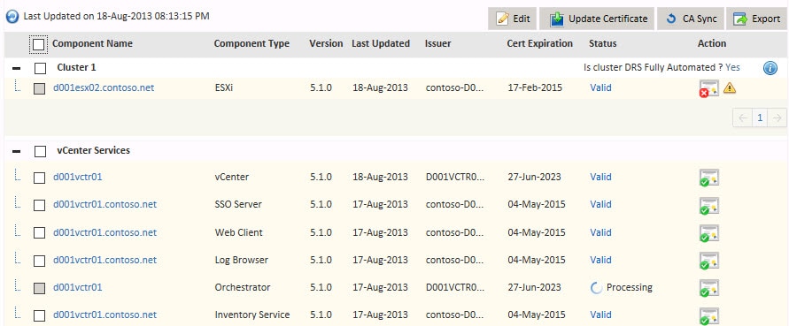Collapse the vCenter Services group
The image size is (789, 326).
(x=17, y=151)
